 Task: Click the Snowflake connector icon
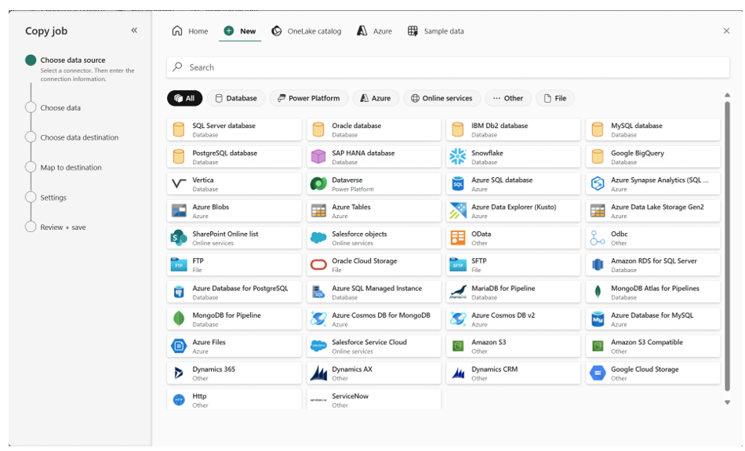click(457, 157)
